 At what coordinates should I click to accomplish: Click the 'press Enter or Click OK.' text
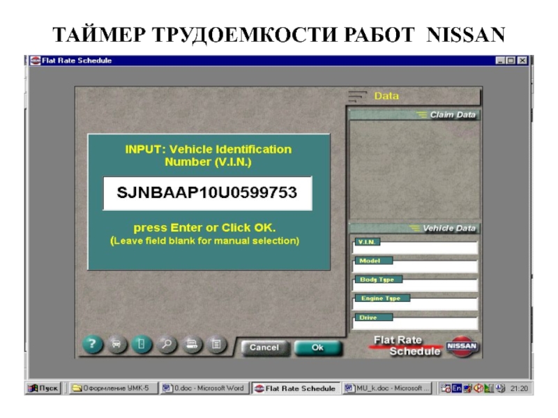click(204, 228)
